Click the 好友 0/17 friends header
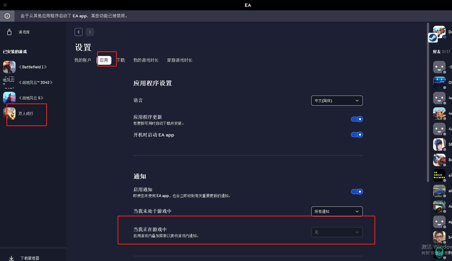 pos(441,52)
